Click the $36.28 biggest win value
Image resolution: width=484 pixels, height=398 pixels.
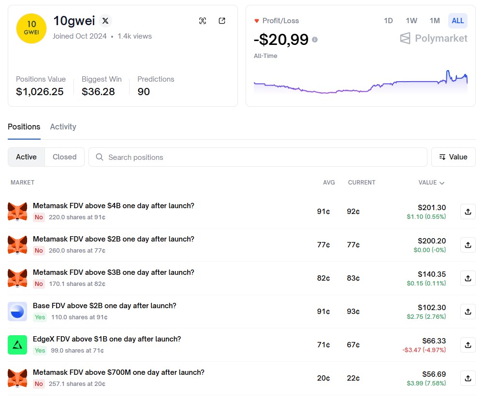point(98,92)
